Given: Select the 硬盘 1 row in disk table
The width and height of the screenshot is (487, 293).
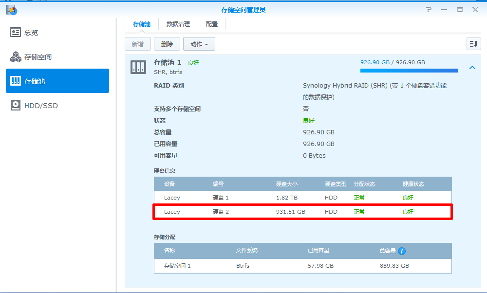Looking at the screenshot, I should (302, 198).
